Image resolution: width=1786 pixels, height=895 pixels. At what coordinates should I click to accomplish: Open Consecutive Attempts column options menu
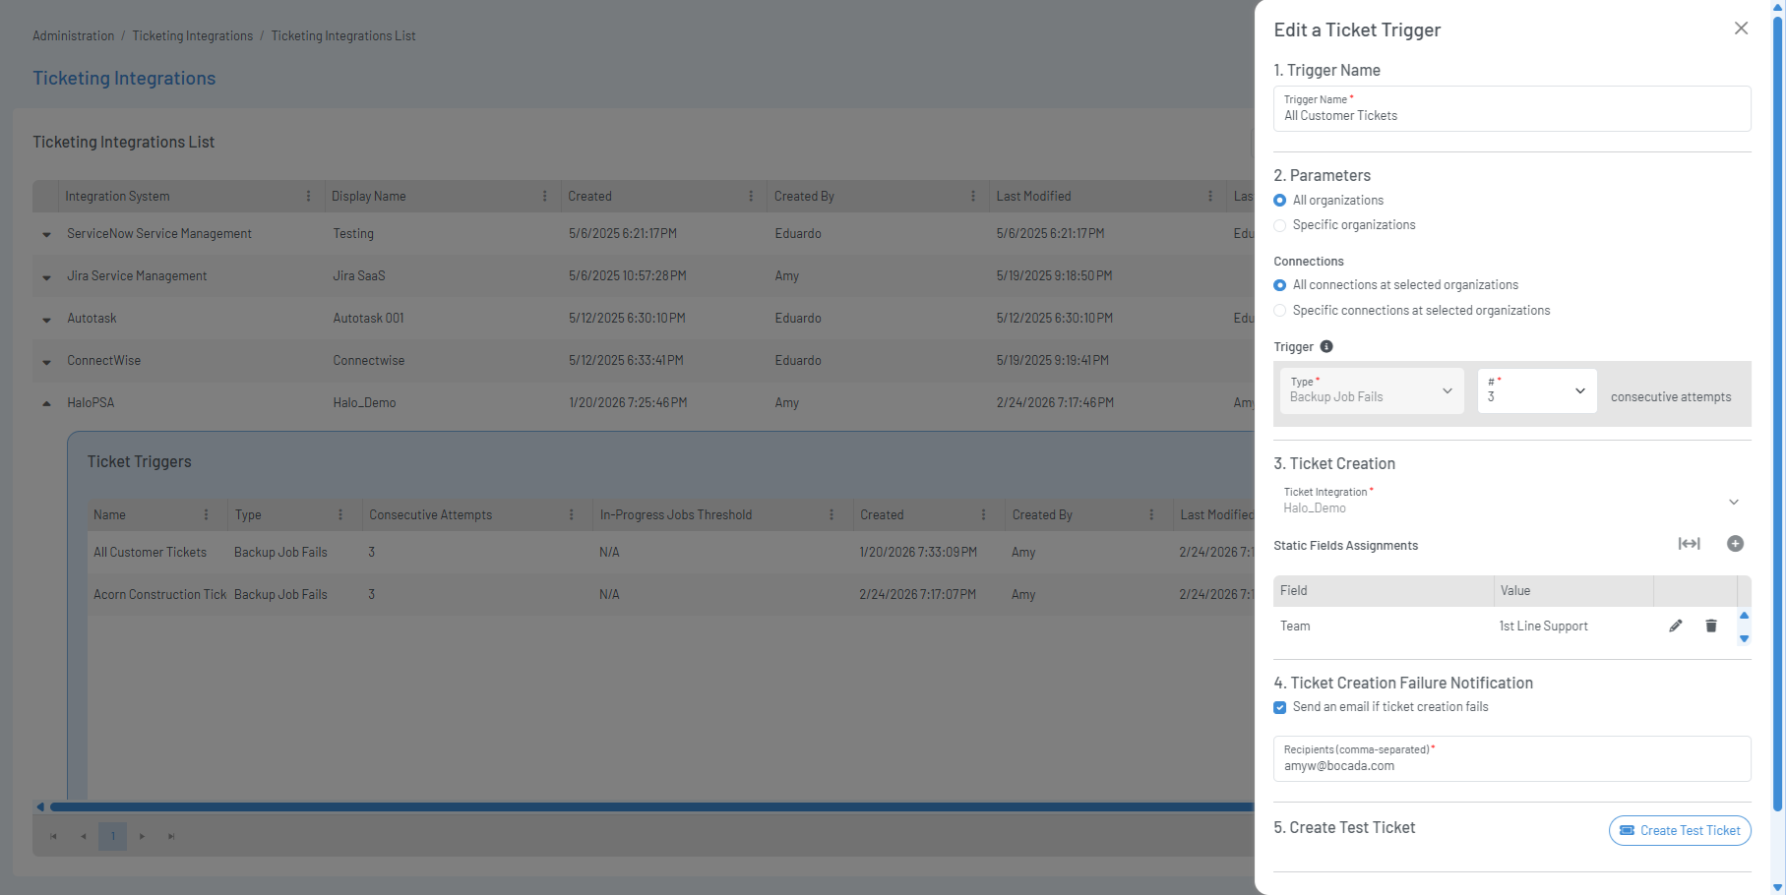coord(571,515)
